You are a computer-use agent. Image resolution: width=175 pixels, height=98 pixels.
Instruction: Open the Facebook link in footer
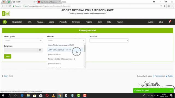tap(158, 76)
